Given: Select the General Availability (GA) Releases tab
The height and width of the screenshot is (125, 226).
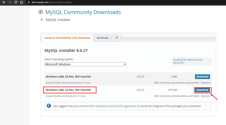Looking at the screenshot, I should [67, 38].
